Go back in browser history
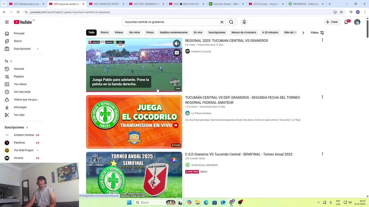Image resolution: width=369 pixels, height=207 pixels. pyautogui.click(x=4, y=12)
